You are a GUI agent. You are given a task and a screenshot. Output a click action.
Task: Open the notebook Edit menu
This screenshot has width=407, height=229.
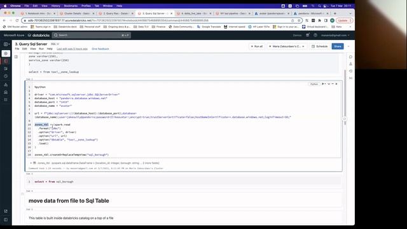[x=24, y=49]
